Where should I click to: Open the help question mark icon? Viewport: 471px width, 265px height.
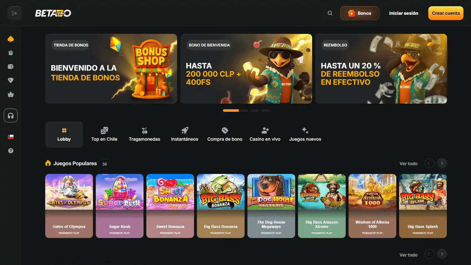tap(11, 151)
